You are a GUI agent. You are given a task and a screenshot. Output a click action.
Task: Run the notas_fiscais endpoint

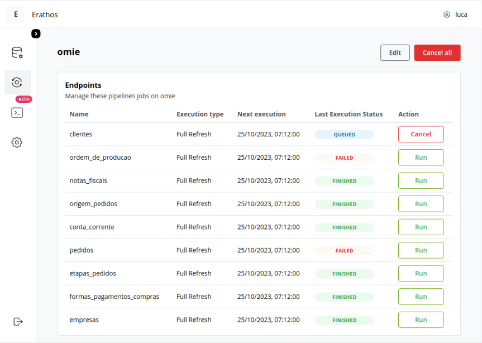tap(421, 180)
